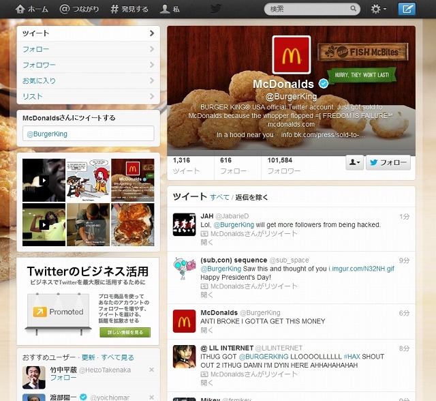The image size is (436, 401).
Task: Expand the お気に入り sidebar row chevron
Action: (x=151, y=80)
